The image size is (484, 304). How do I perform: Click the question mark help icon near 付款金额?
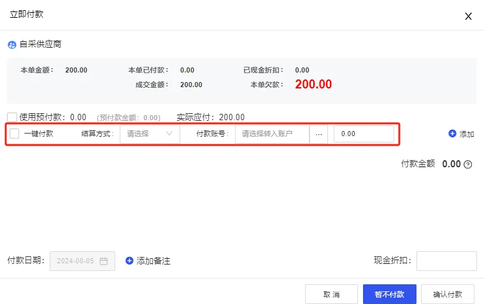point(468,164)
